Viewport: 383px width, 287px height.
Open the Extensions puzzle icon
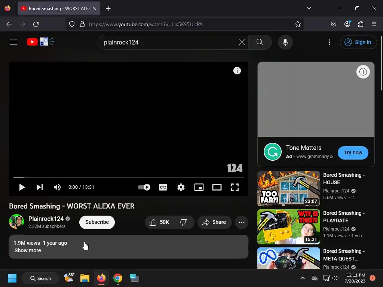361,24
